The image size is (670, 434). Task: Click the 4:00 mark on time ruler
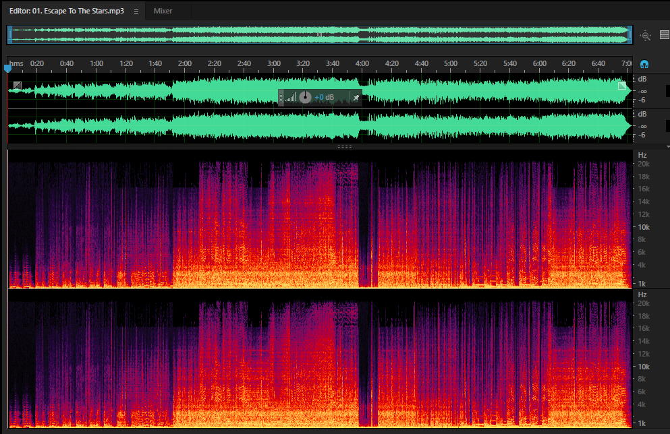click(x=362, y=63)
